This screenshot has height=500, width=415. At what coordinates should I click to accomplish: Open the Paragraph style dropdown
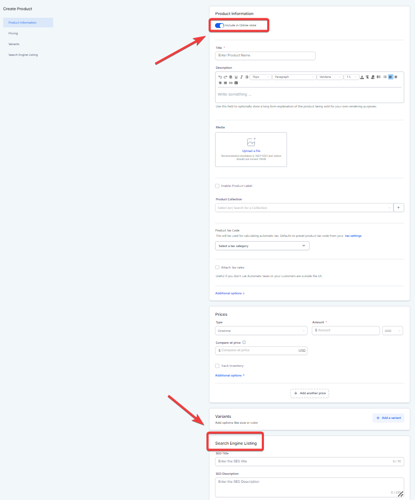pyautogui.click(x=294, y=77)
